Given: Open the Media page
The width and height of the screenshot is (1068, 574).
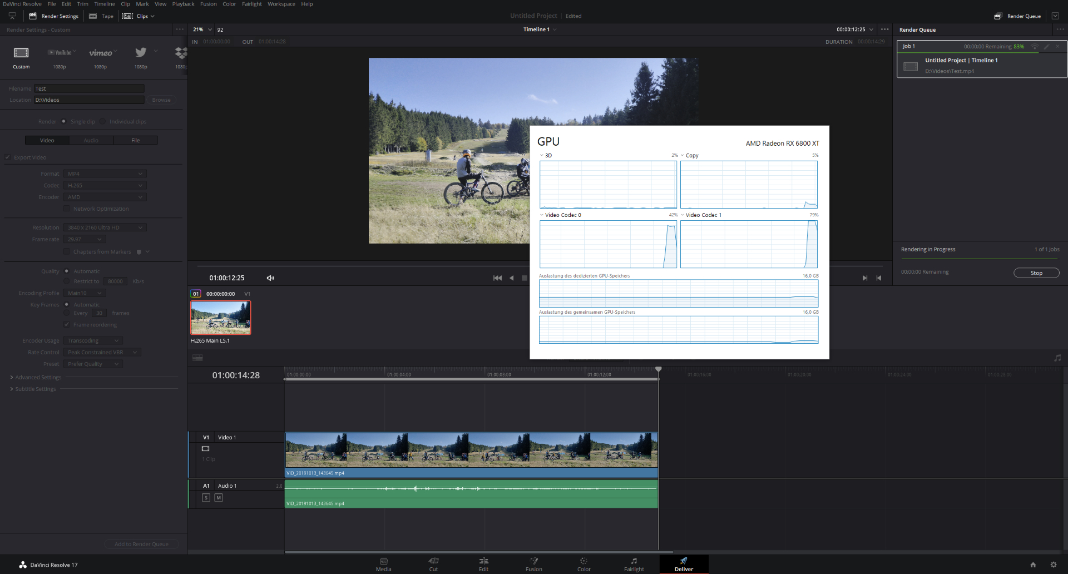Looking at the screenshot, I should click(x=383, y=564).
